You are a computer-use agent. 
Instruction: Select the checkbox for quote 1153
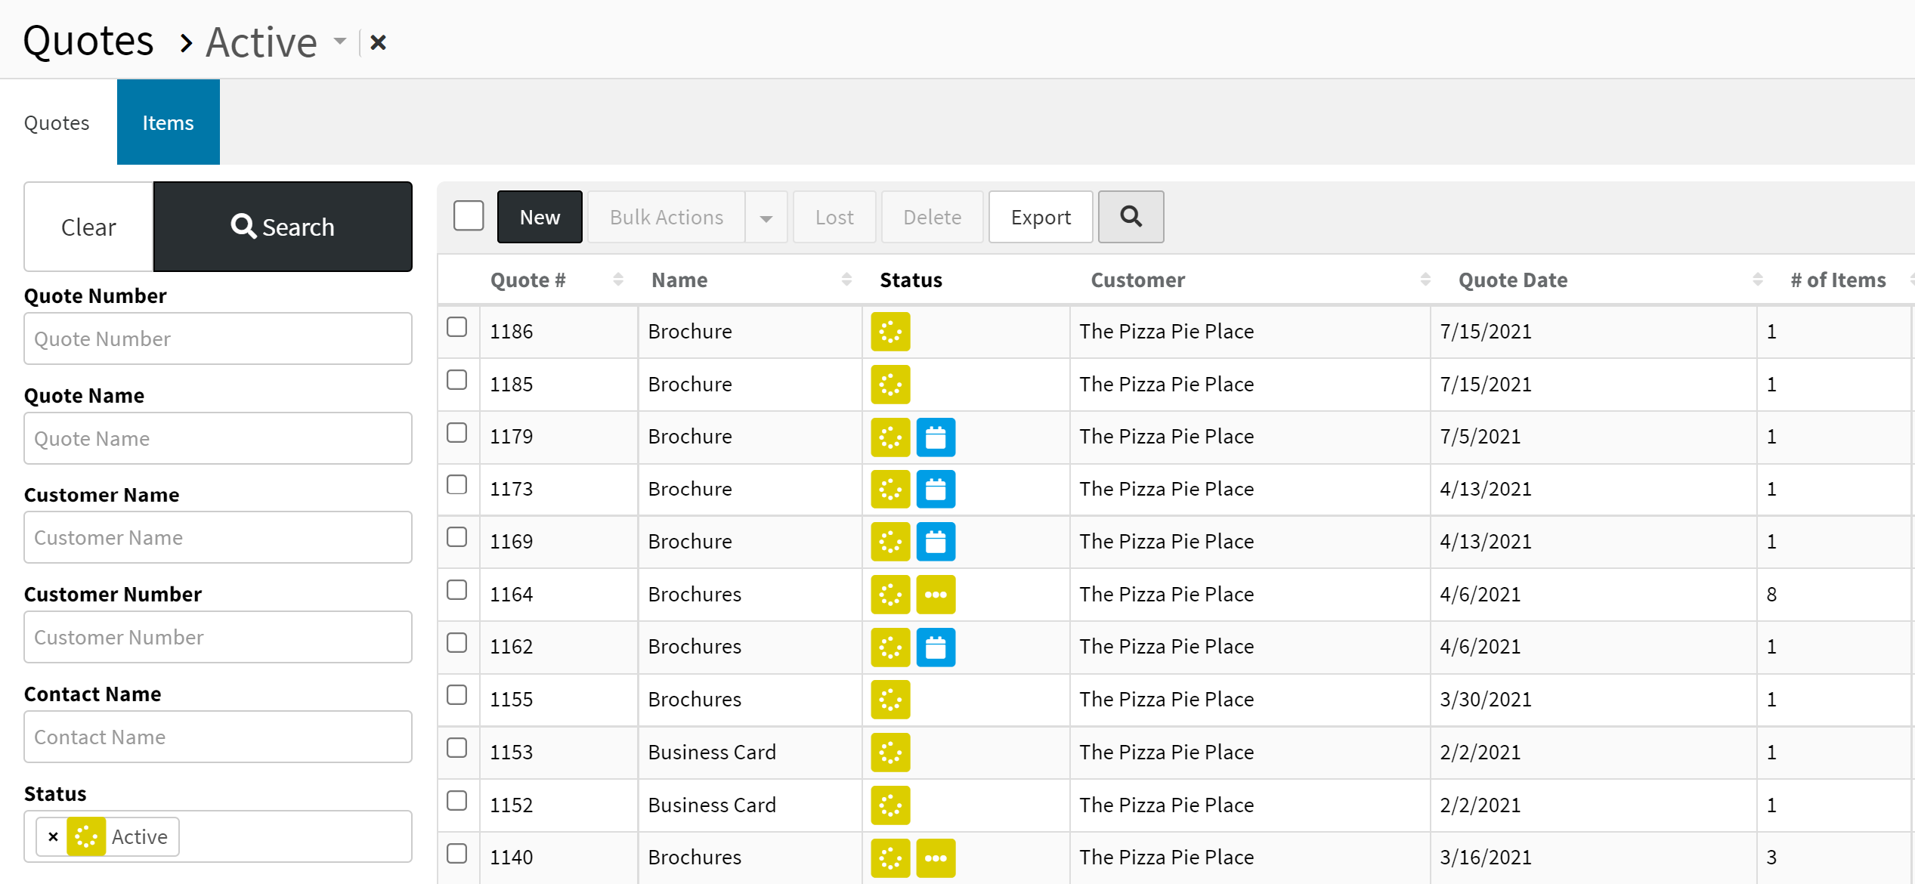456,748
